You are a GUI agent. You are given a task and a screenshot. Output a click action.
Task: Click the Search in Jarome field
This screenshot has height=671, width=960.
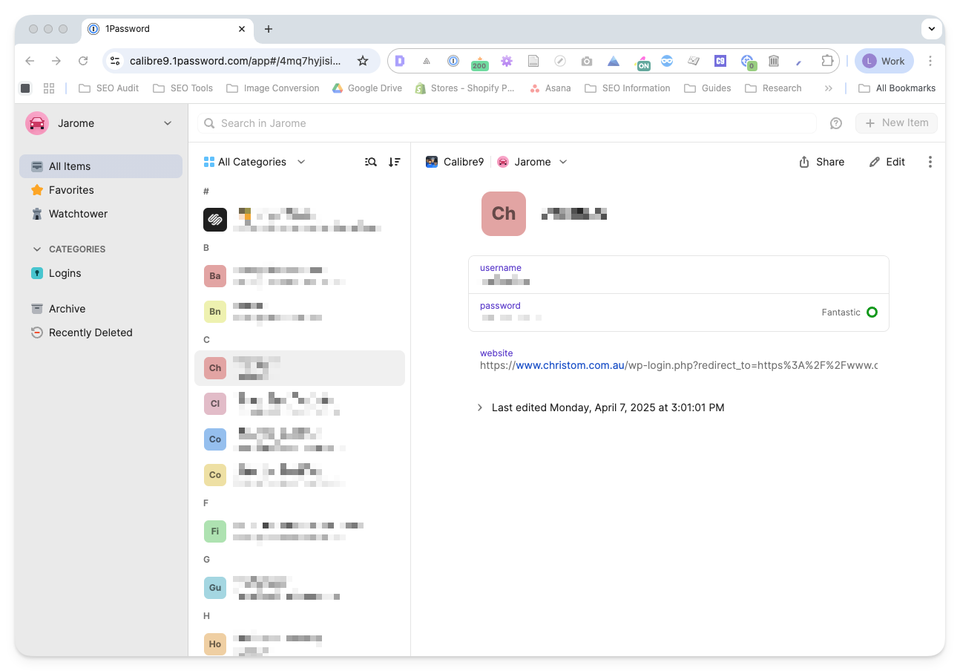pos(512,123)
